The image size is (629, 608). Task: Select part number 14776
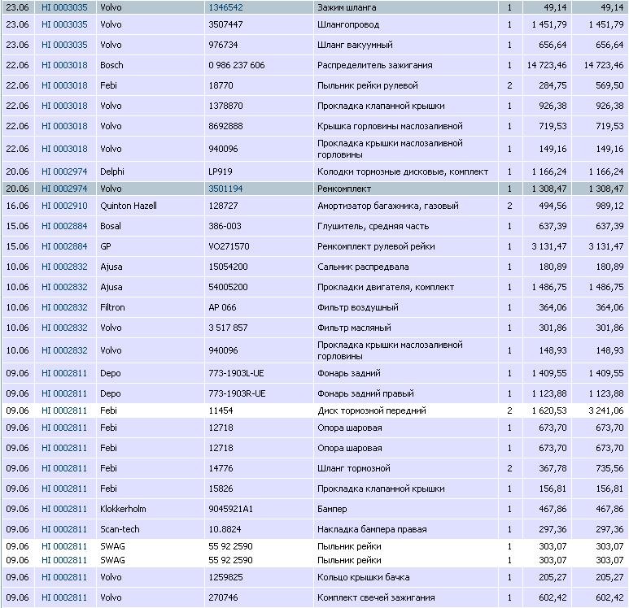221,468
